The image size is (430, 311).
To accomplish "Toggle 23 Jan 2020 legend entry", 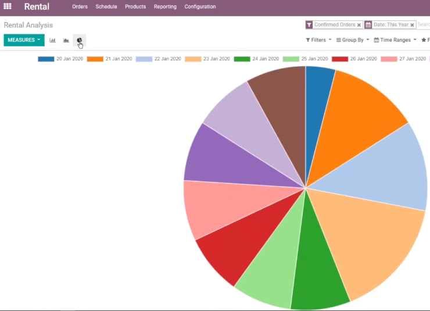I will tap(207, 59).
